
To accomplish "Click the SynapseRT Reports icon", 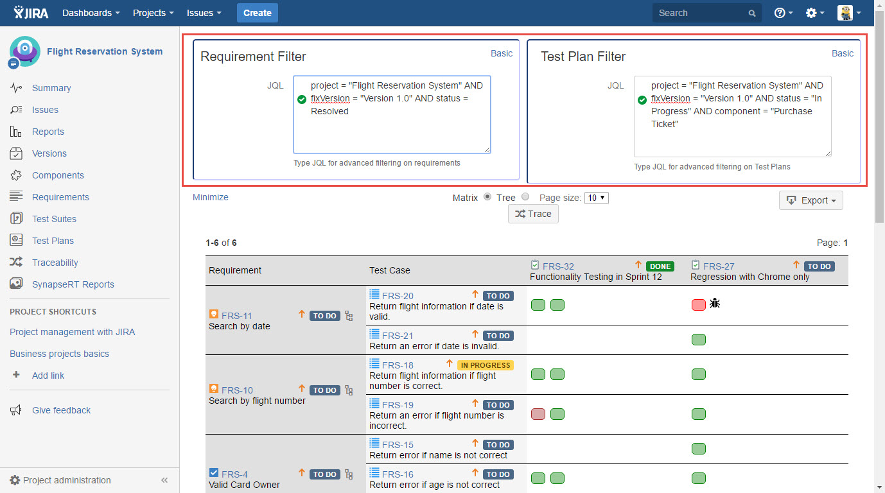I will click(16, 284).
